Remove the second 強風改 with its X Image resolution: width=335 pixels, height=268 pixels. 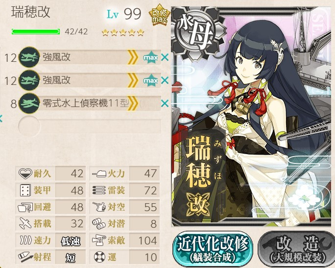tap(165, 80)
